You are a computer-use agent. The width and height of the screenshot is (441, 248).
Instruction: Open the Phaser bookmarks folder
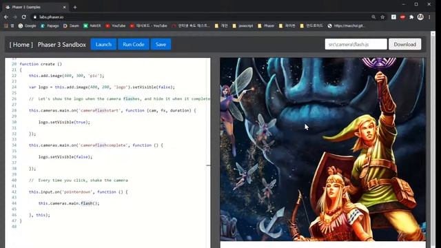click(266, 26)
